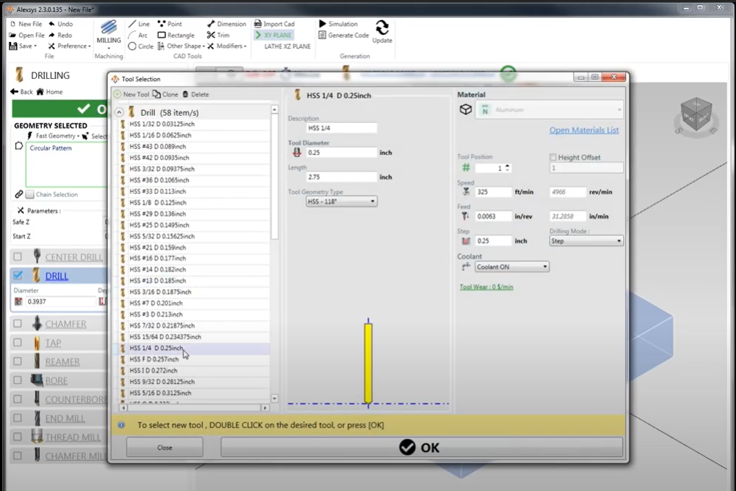The image size is (736, 491).
Task: Click the Tool Diameter input field
Action: tap(341, 153)
